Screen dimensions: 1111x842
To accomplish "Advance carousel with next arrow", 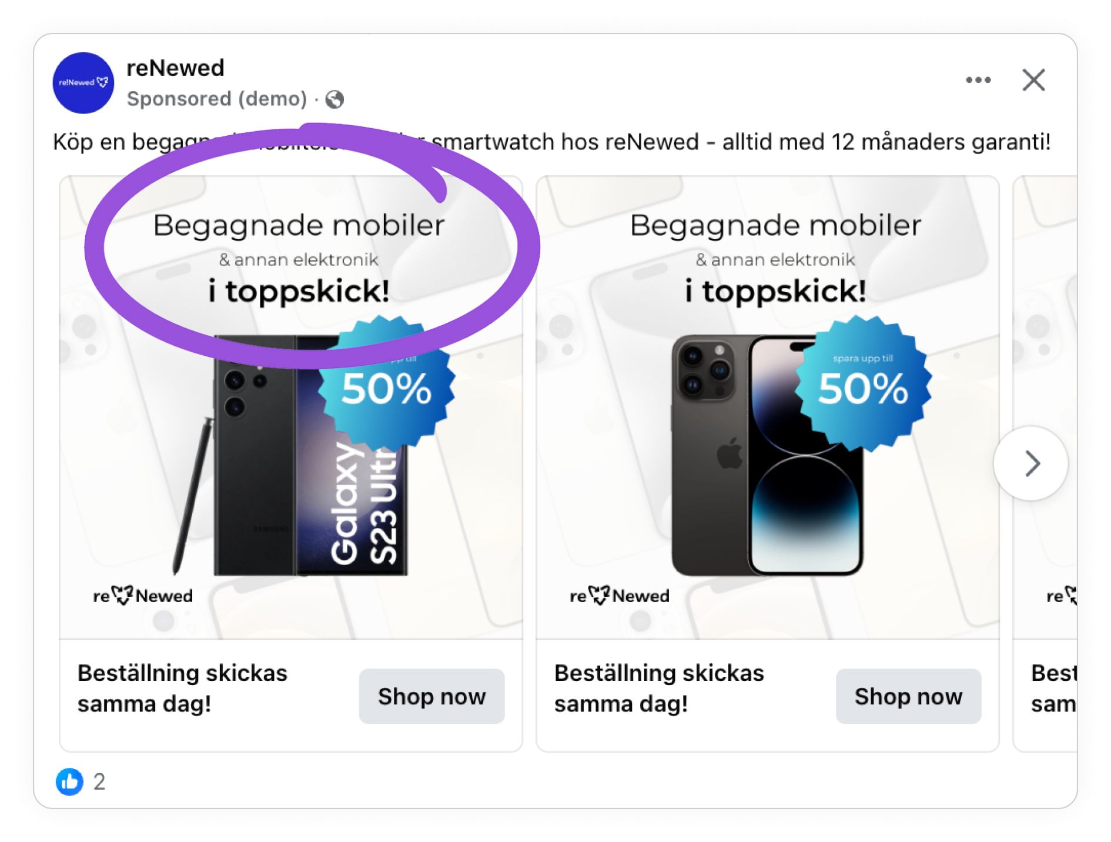I will [x=1030, y=463].
